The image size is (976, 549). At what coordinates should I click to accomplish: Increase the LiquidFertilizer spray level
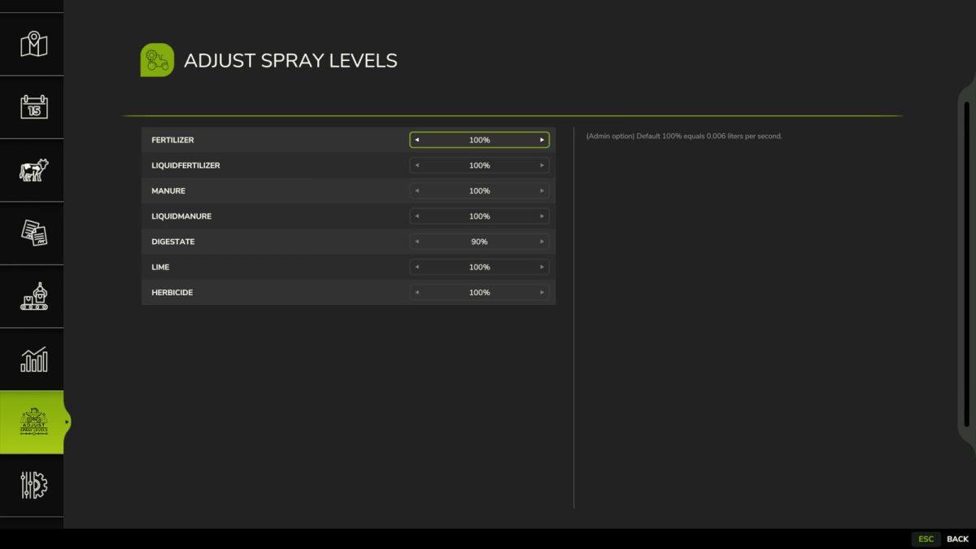[542, 165]
